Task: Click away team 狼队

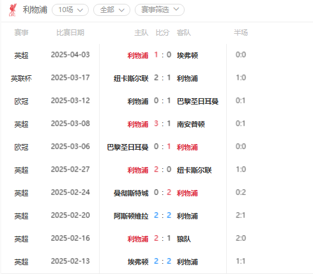Action: 184,239
